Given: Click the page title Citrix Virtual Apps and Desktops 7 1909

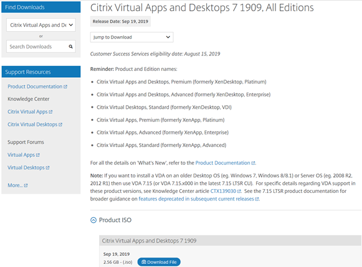Looking at the screenshot, I should [x=202, y=7].
